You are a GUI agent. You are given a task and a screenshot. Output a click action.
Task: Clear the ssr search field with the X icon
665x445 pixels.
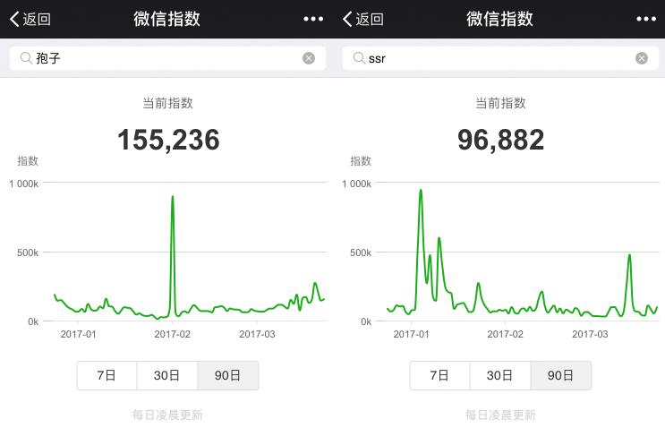point(642,58)
